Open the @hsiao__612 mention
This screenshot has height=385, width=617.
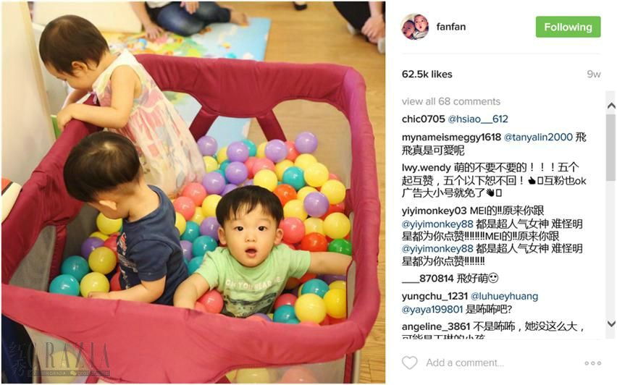[x=478, y=119]
